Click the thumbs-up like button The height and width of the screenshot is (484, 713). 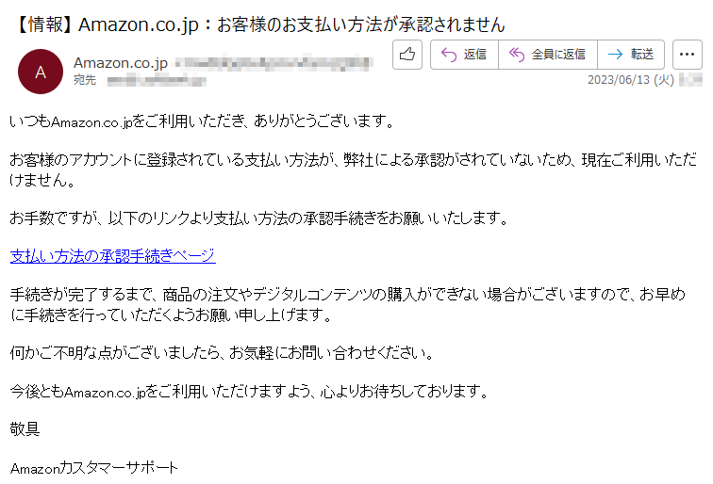[407, 55]
